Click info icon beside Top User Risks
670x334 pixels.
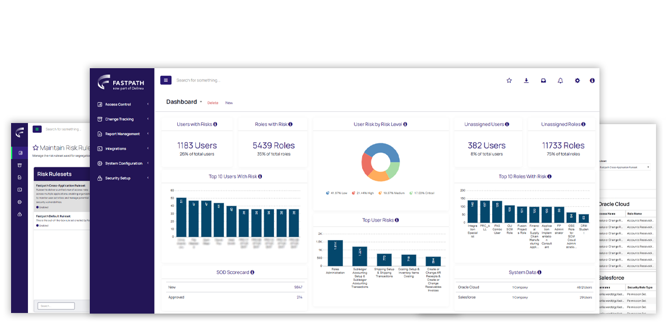click(397, 220)
